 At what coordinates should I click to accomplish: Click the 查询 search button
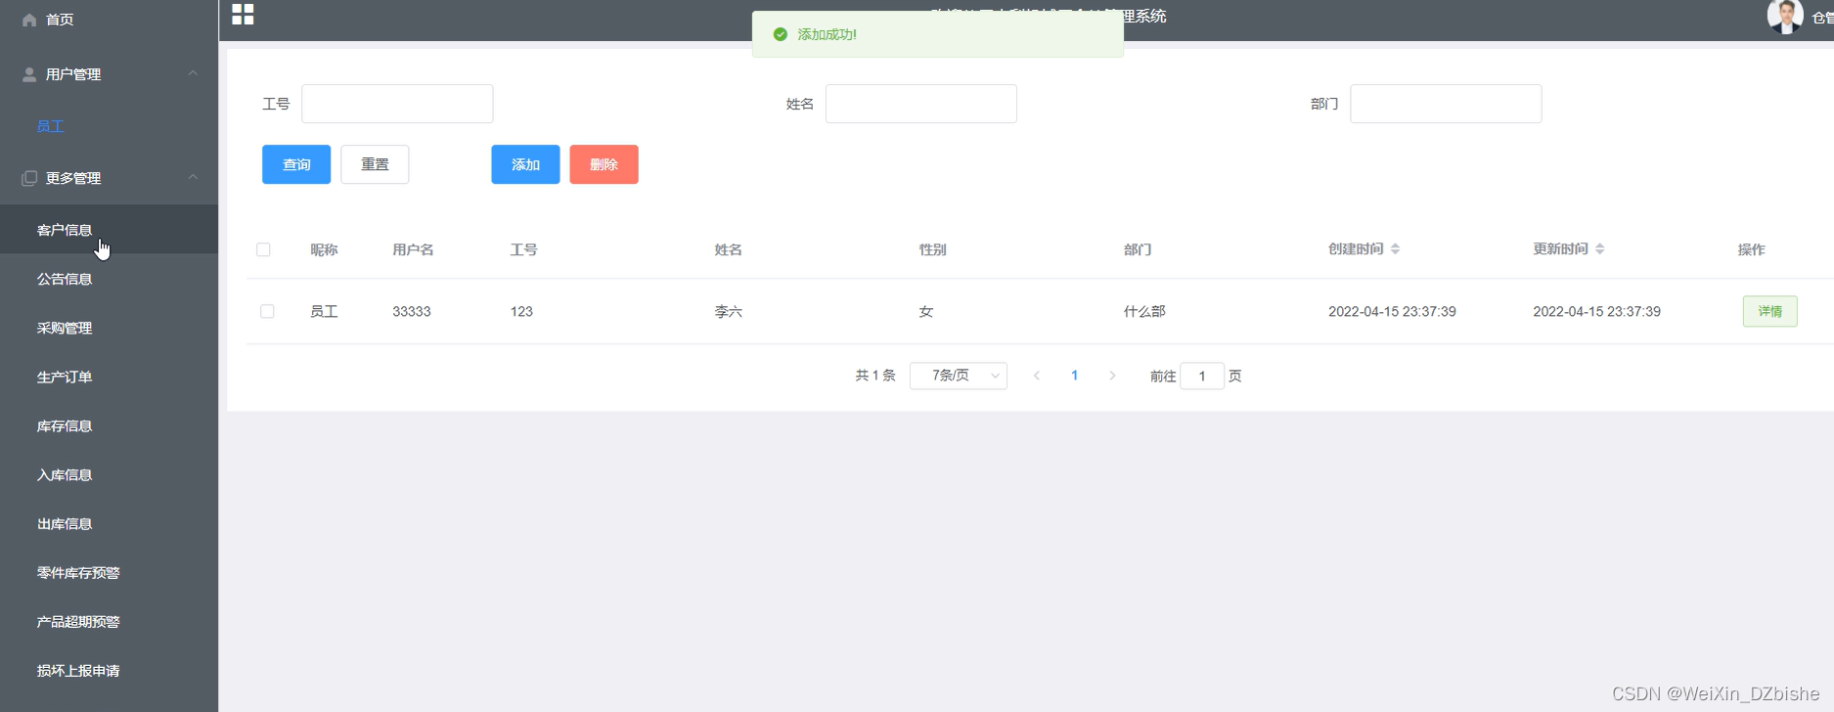point(296,164)
